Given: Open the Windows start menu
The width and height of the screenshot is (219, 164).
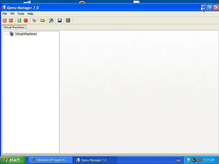Looking at the screenshot, I should click(13, 160).
